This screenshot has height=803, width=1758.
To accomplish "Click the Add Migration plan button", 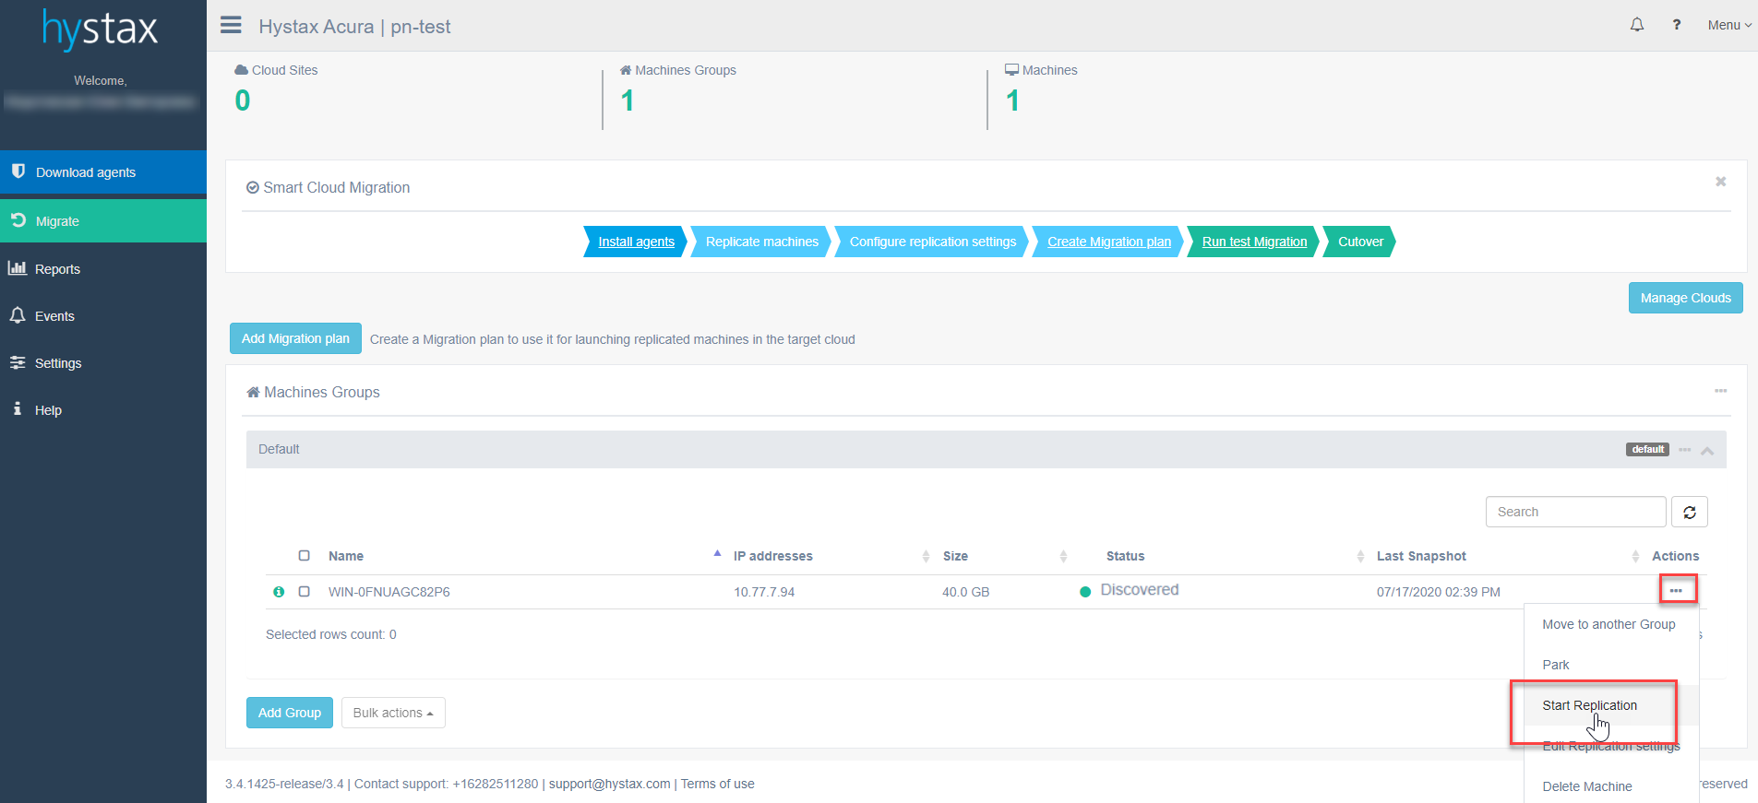I will click(295, 338).
